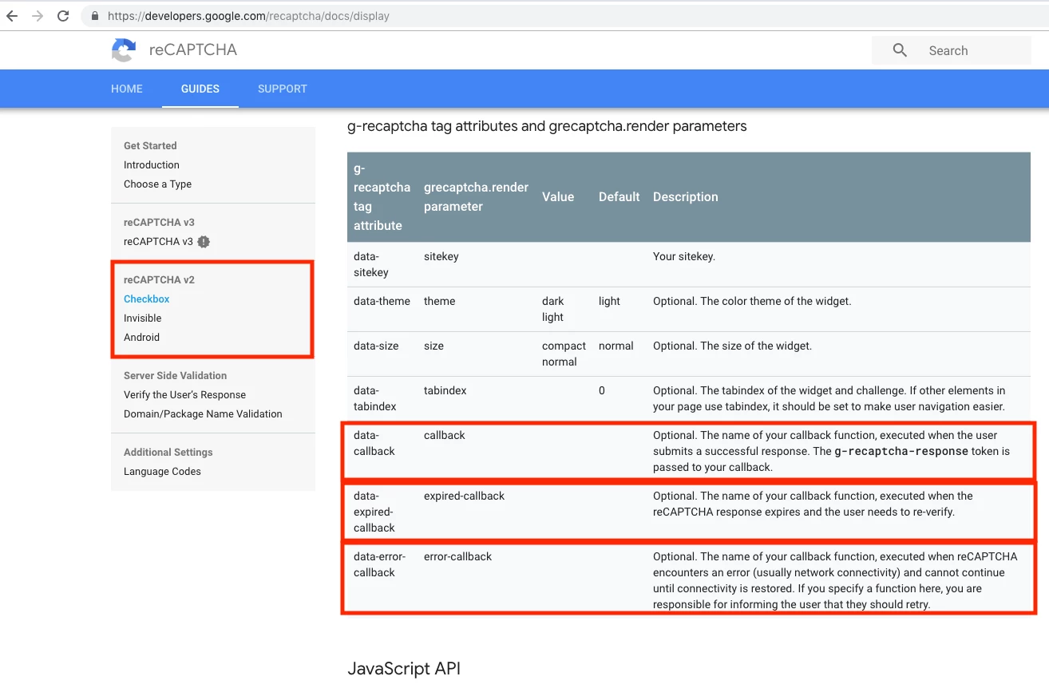
Task: Click the JavaScript API heading
Action: [404, 669]
